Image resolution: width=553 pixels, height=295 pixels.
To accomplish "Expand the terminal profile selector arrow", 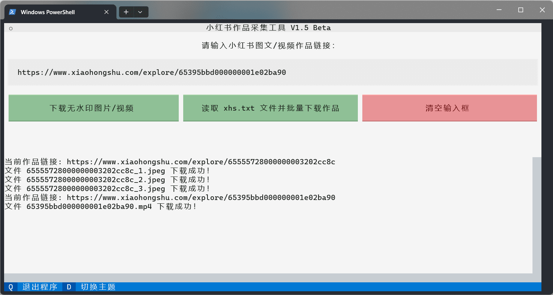I will pyautogui.click(x=141, y=12).
